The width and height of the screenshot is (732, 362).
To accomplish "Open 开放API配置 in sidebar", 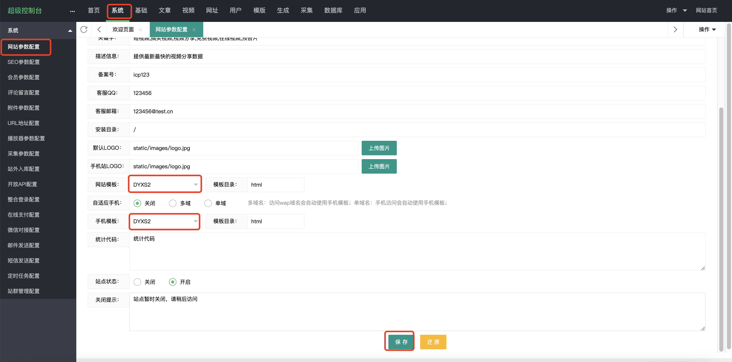I will (x=22, y=184).
